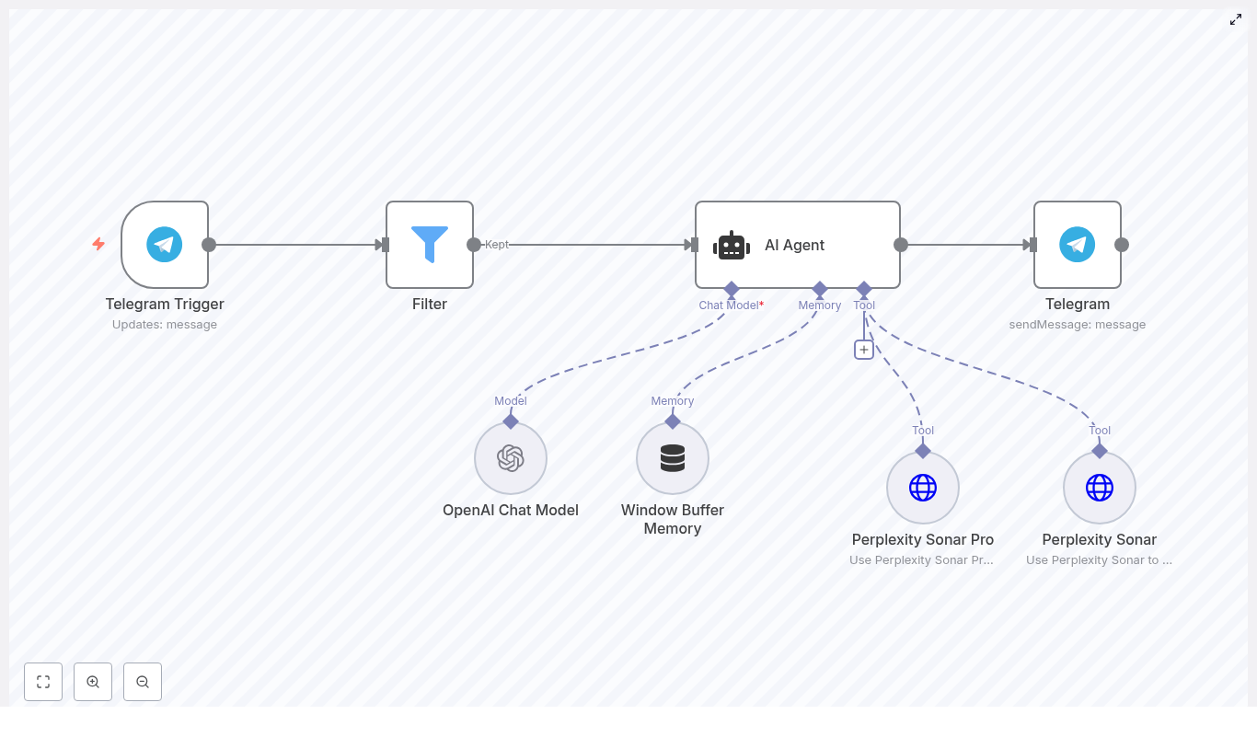1257x749 pixels.
Task: Open the OpenAI Chat Model node
Action: coord(510,458)
